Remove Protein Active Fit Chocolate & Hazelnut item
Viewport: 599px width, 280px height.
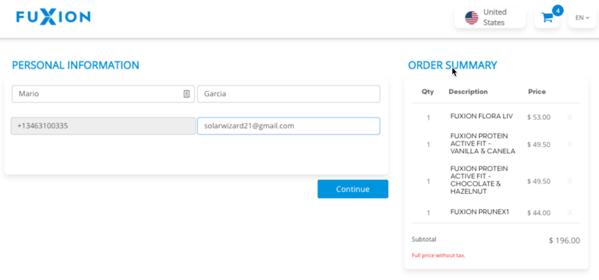click(569, 181)
